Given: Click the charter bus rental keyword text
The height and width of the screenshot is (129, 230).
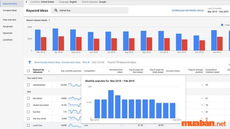Looking at the screenshot, I should (x=41, y=105).
